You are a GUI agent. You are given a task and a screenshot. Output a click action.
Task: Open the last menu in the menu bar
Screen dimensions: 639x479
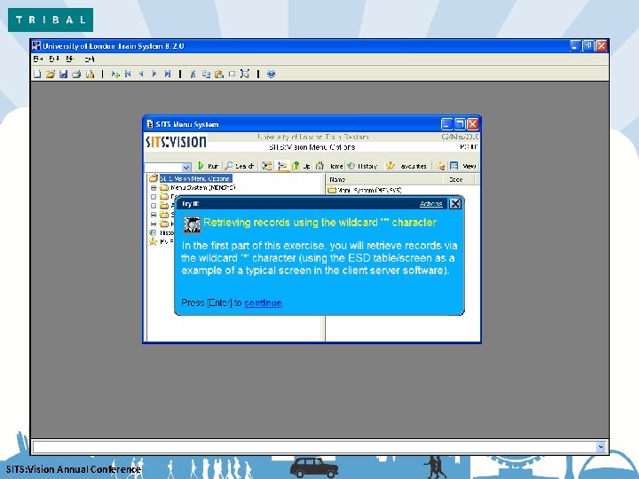(x=90, y=59)
